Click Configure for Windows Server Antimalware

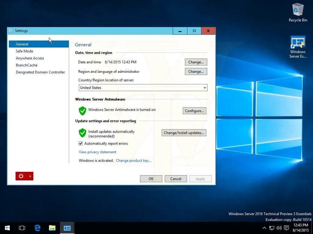point(194,111)
